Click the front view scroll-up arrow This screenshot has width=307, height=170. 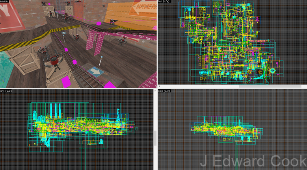155,91
